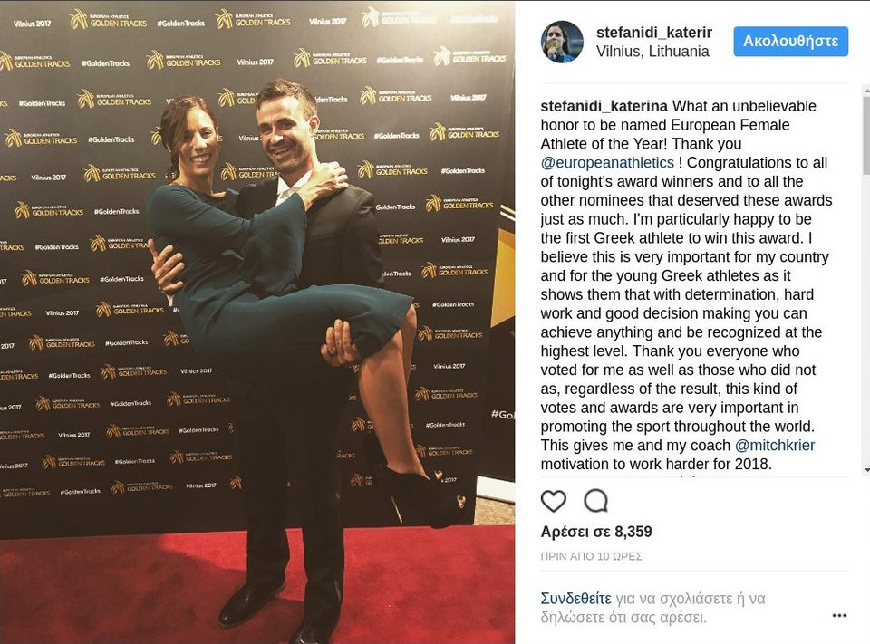Open the three-dot more options menu
870x644 pixels.
tap(839, 615)
